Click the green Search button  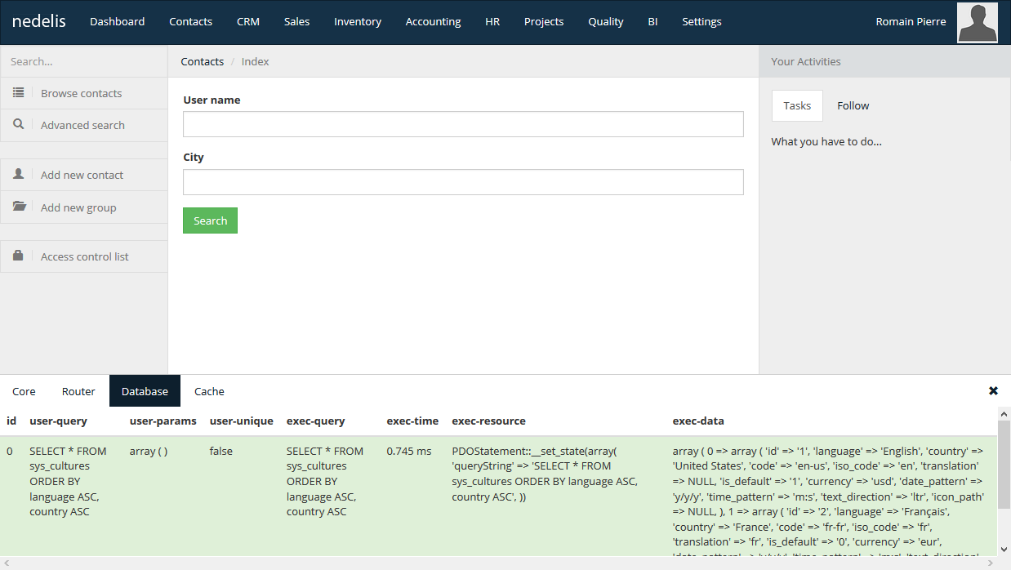[210, 220]
